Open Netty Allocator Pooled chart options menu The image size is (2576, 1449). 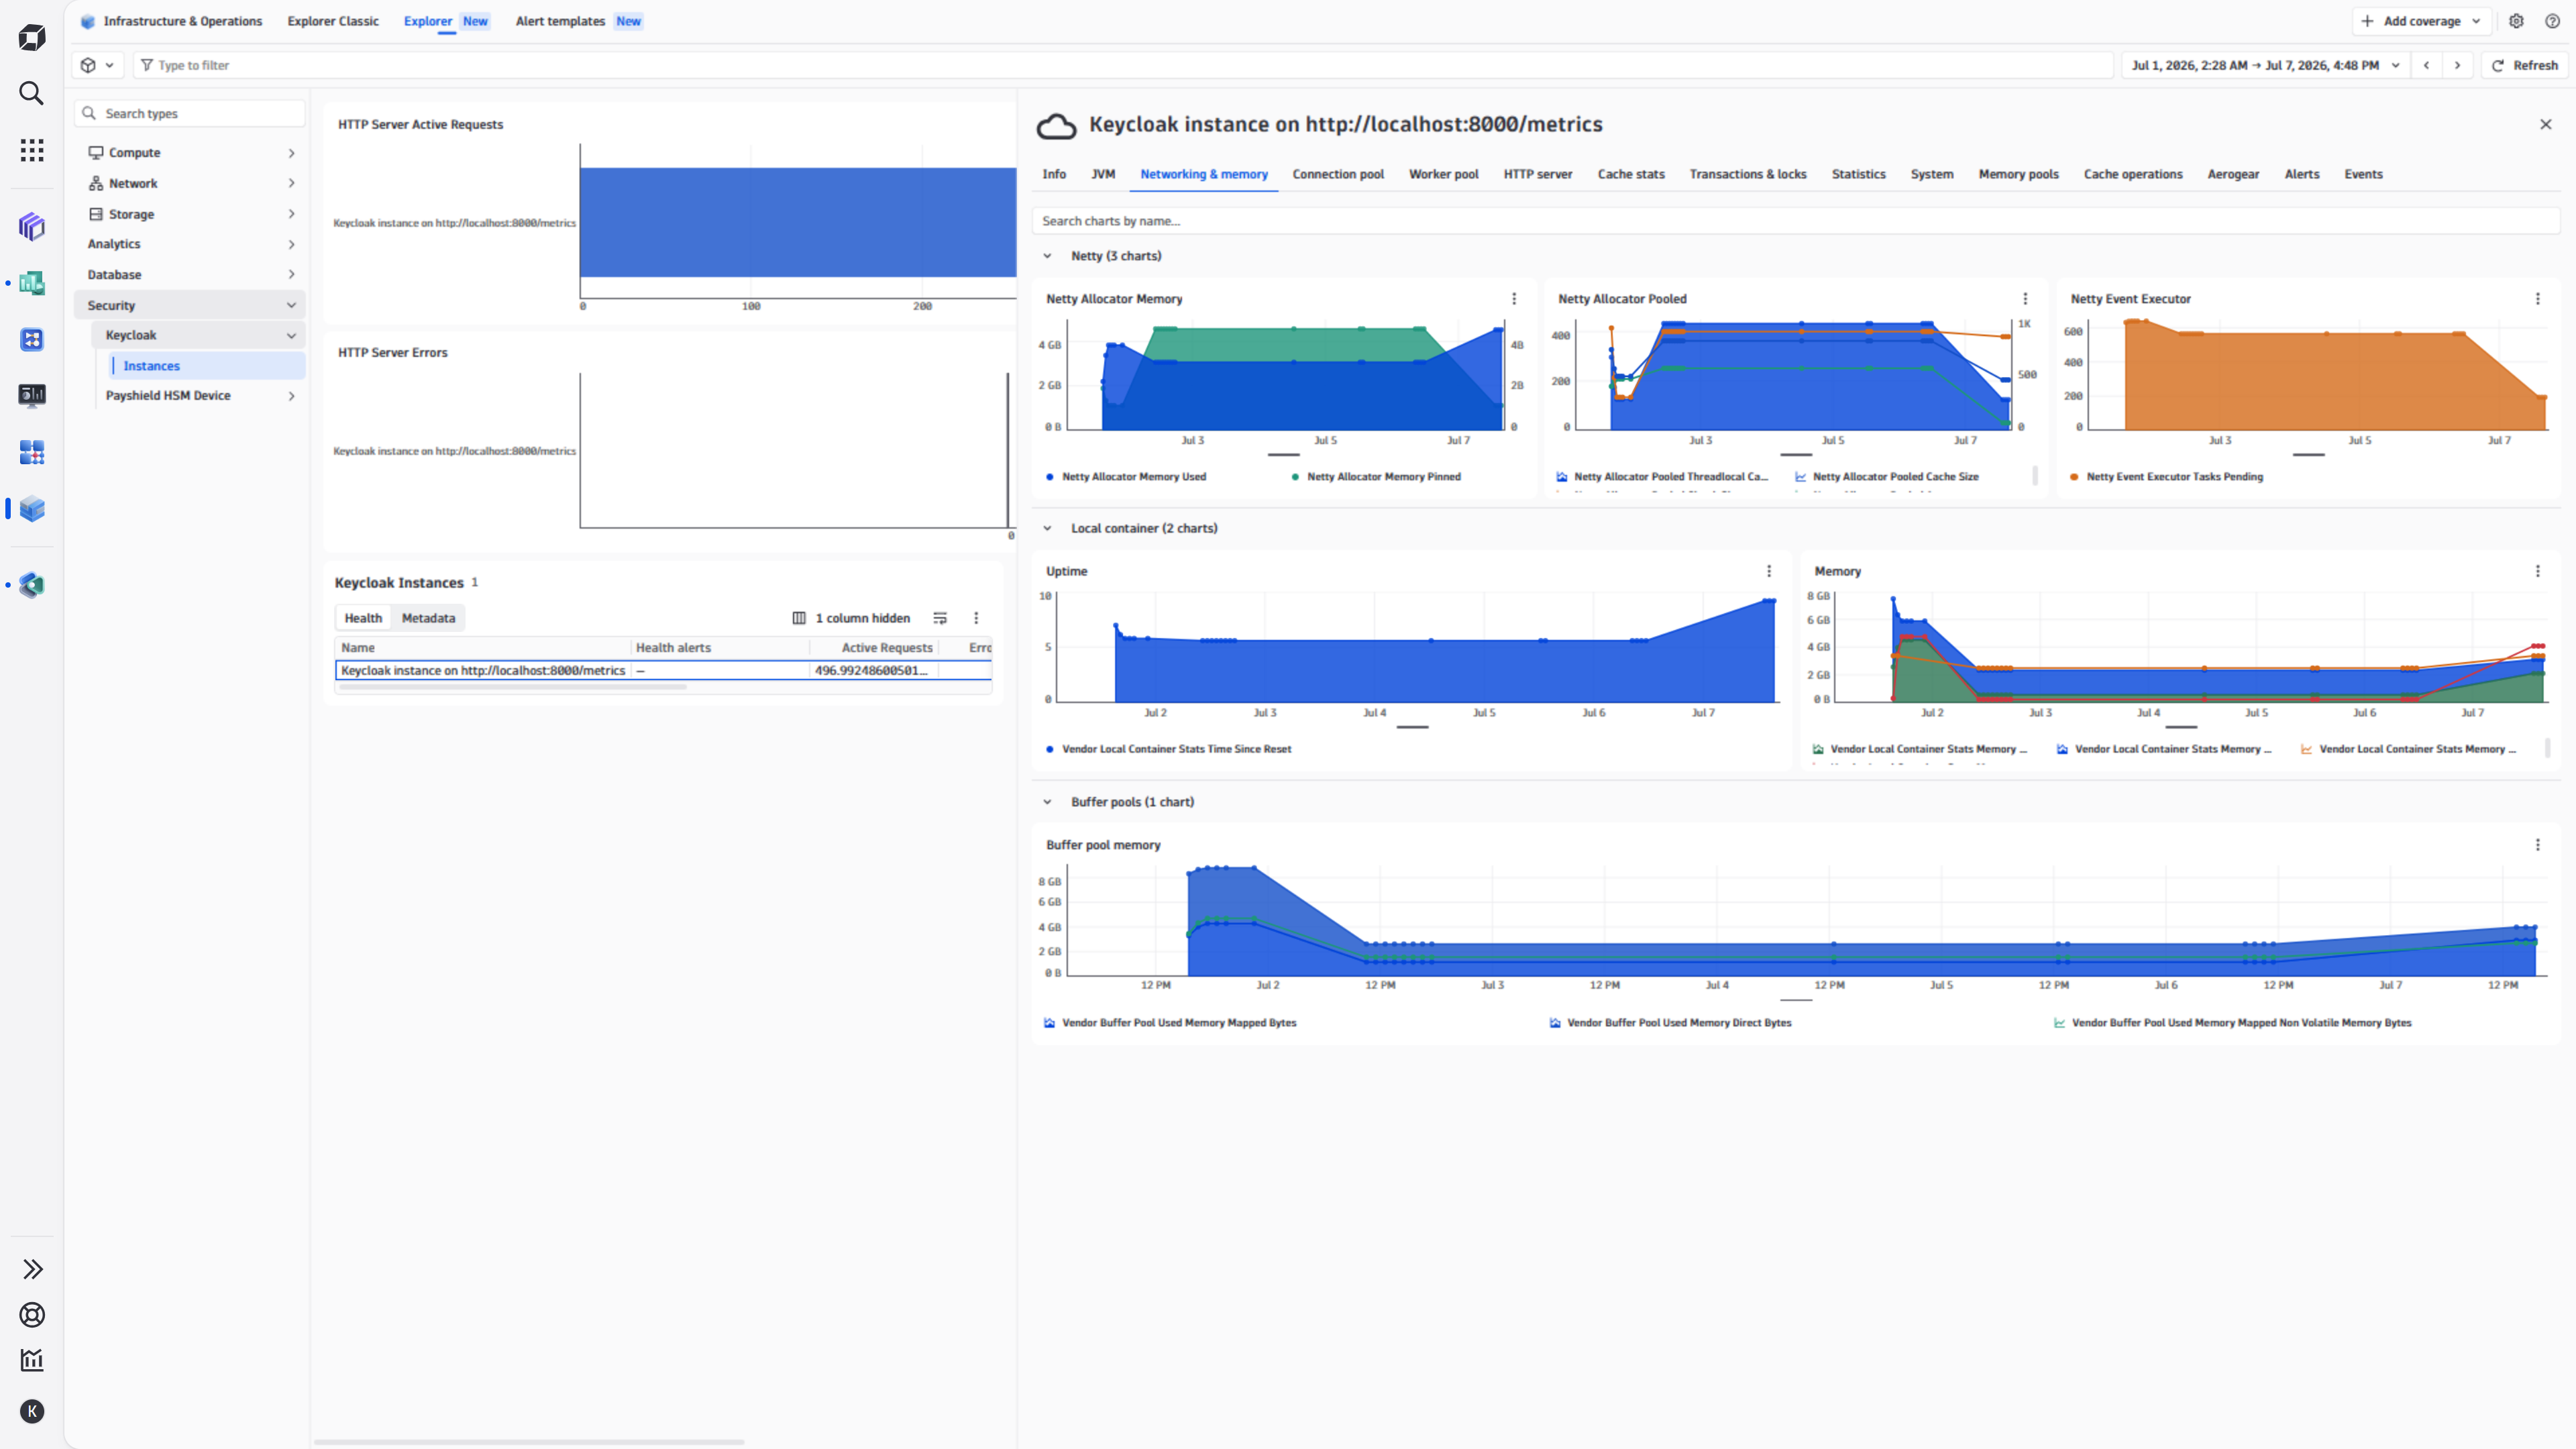(2026, 299)
